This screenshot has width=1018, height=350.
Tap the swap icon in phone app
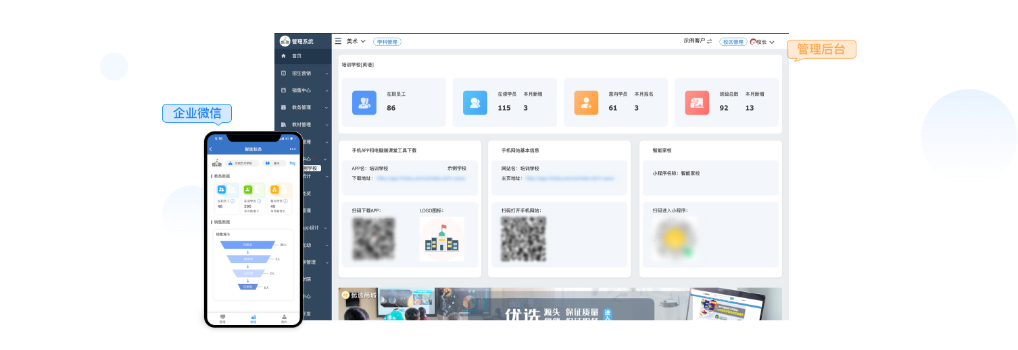pyautogui.click(x=293, y=163)
